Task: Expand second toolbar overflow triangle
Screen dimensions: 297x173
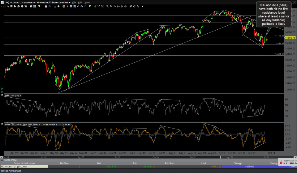Action: point(90,6)
